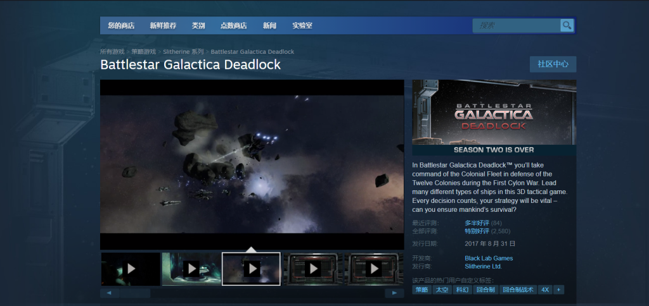Open the 新鲜推荐 menu
649x306 pixels.
pyautogui.click(x=163, y=25)
